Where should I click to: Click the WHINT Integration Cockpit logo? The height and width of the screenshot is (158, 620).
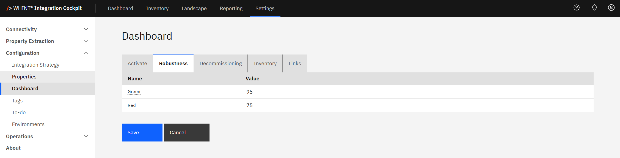coord(44,8)
